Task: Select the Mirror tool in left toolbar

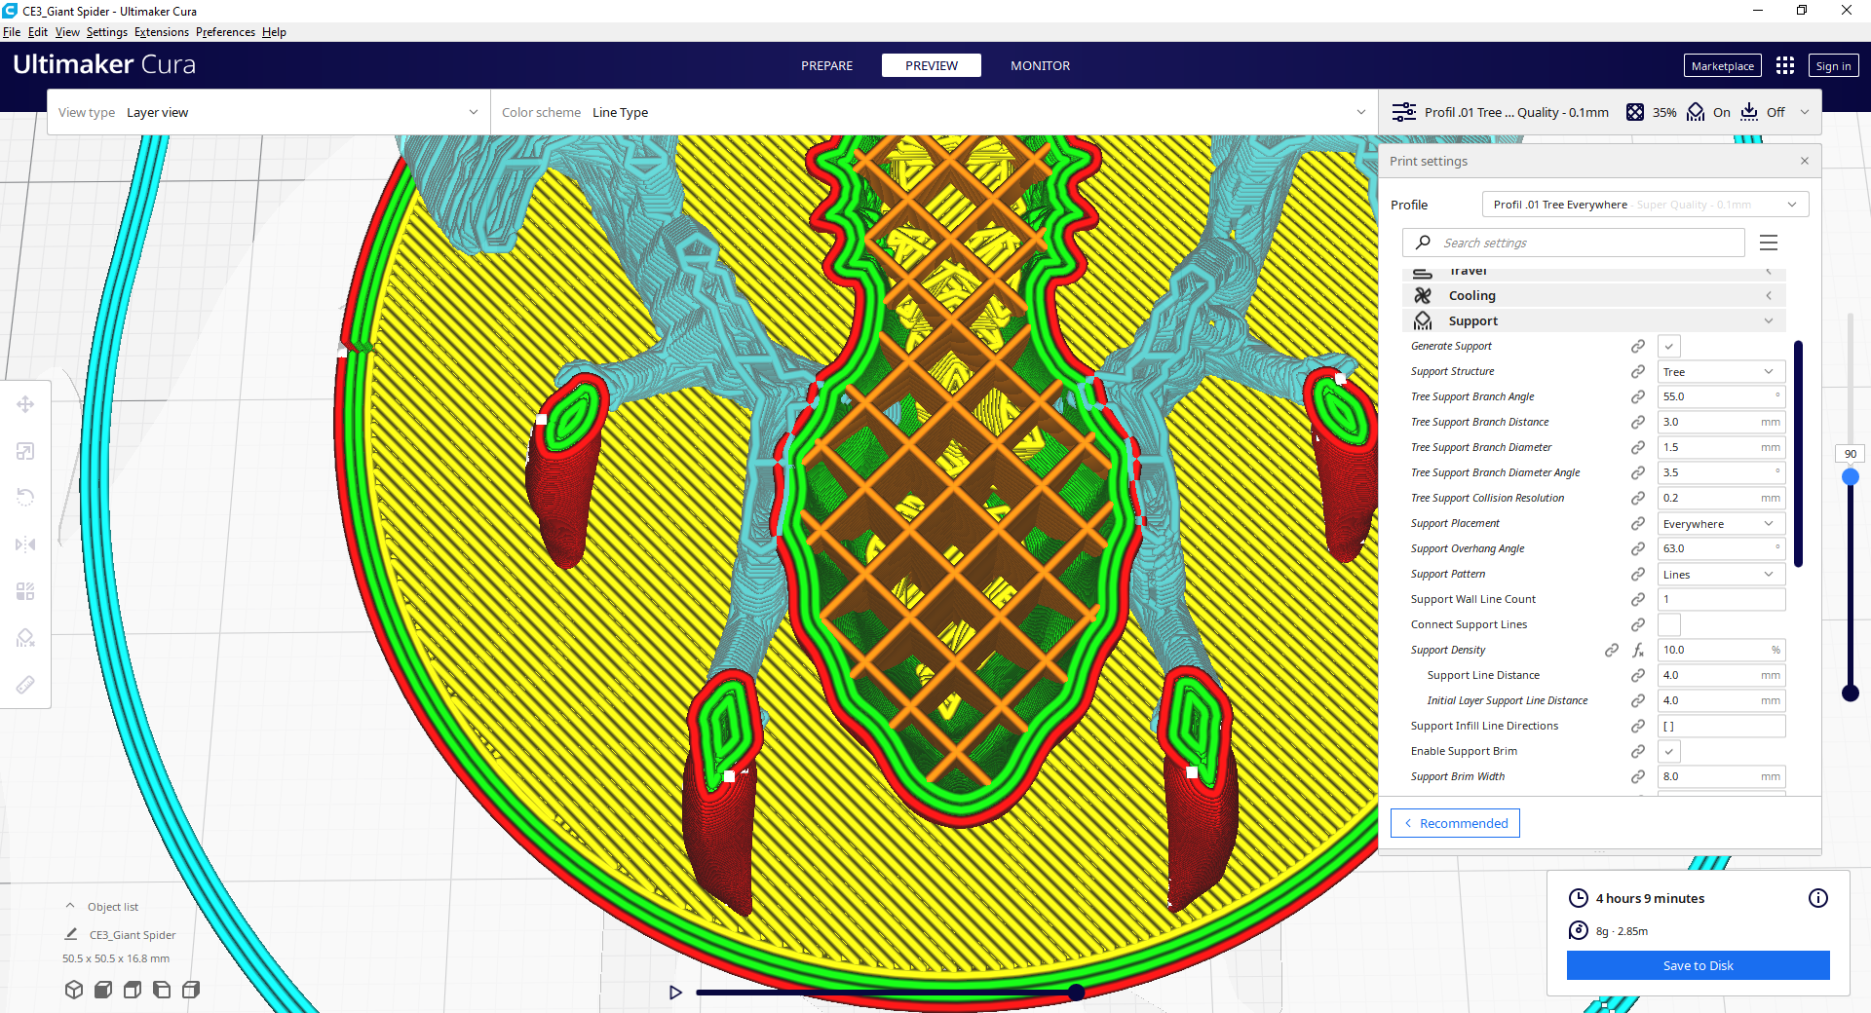Action: pos(25,544)
